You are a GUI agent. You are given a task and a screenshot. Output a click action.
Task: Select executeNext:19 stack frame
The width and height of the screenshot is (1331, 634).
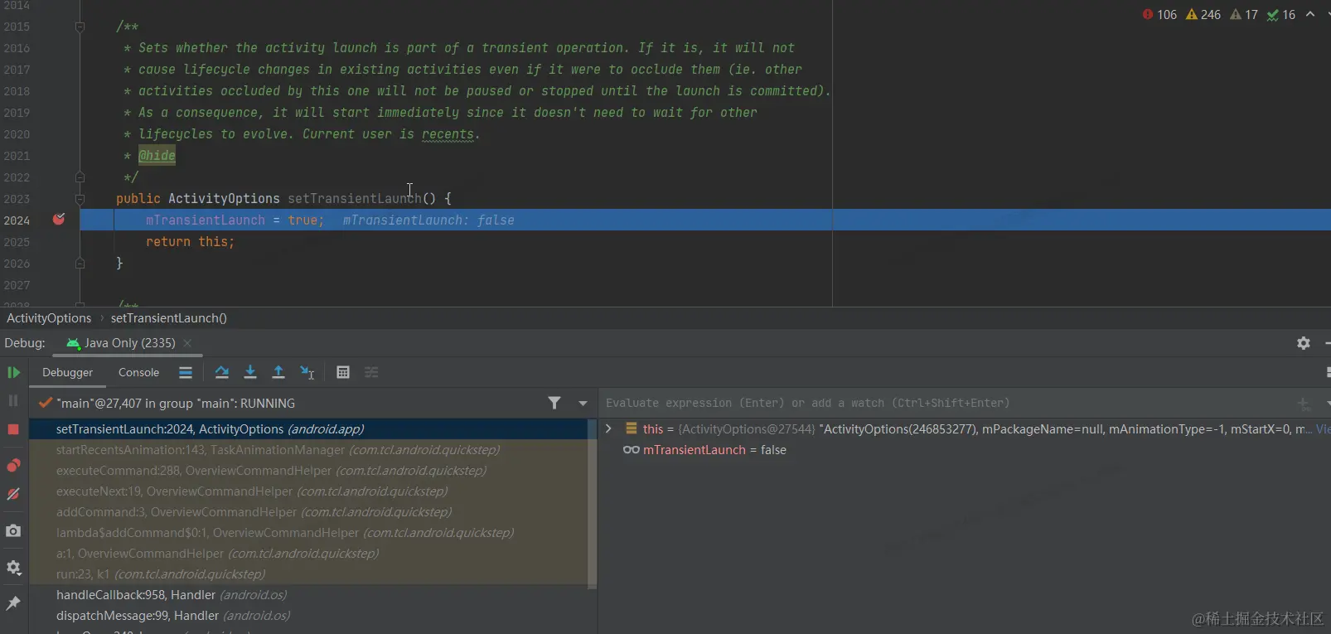click(308, 491)
